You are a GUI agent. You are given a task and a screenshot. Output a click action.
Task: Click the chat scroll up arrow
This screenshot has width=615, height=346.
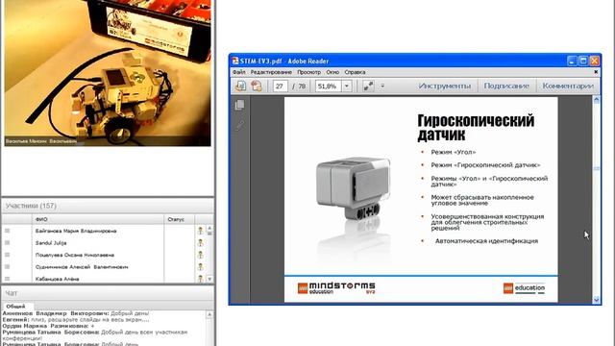click(209, 314)
